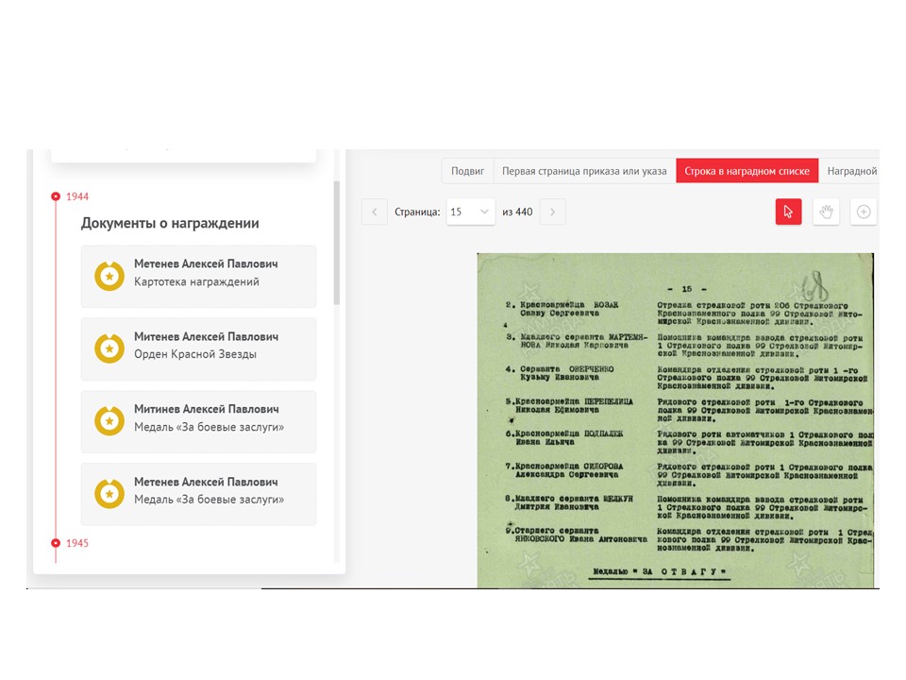Click medal icon for Орден Красной Звезды card
The width and height of the screenshot is (906, 680).
tap(109, 348)
